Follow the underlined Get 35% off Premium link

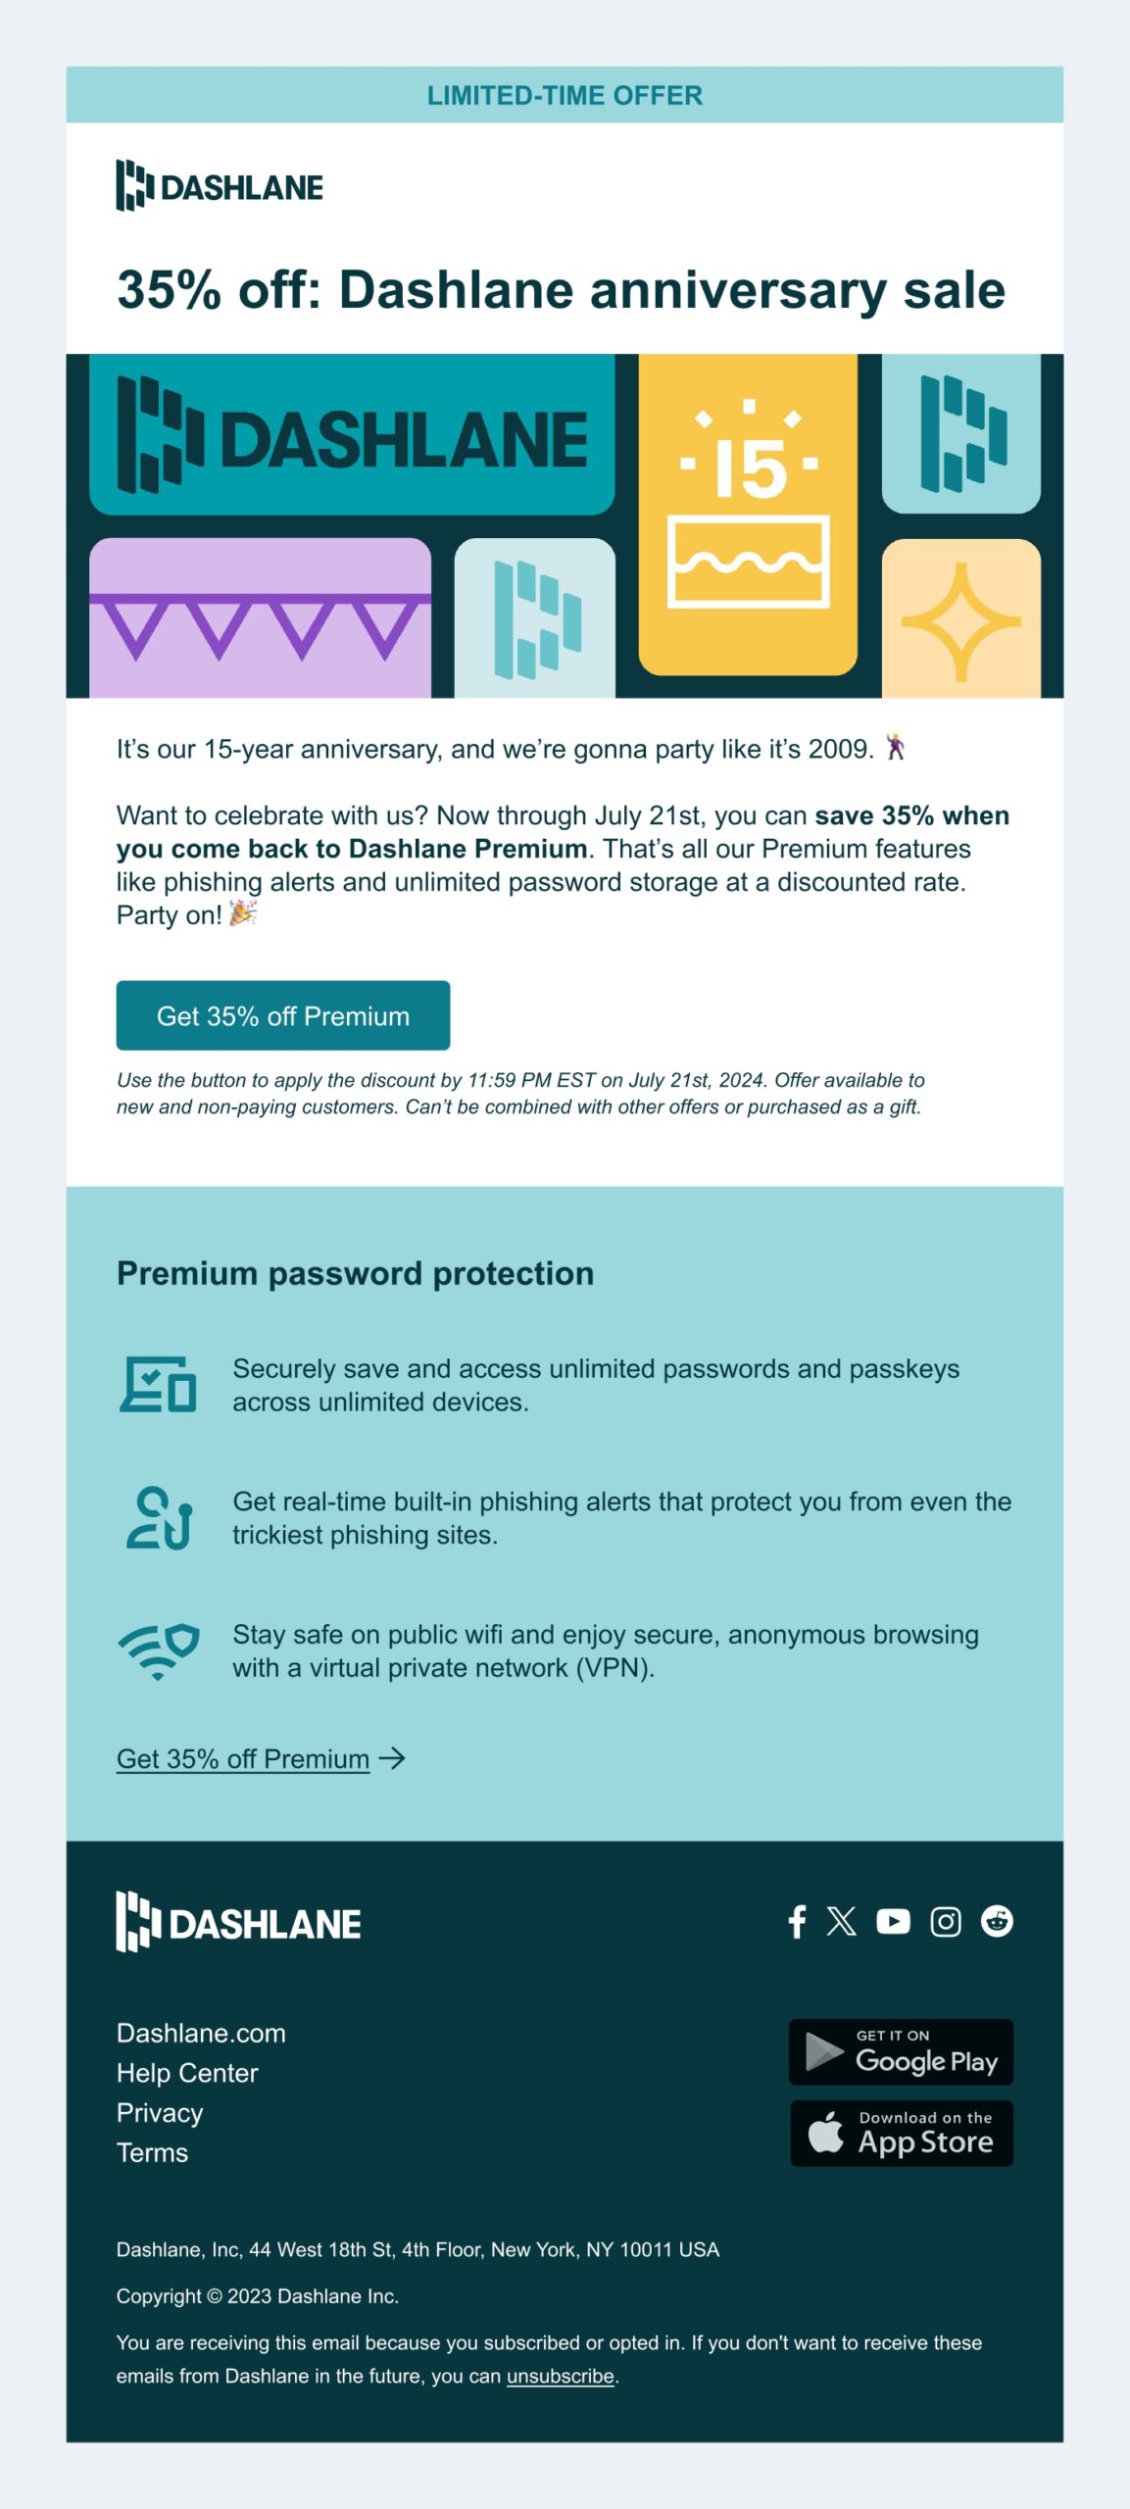243,1759
